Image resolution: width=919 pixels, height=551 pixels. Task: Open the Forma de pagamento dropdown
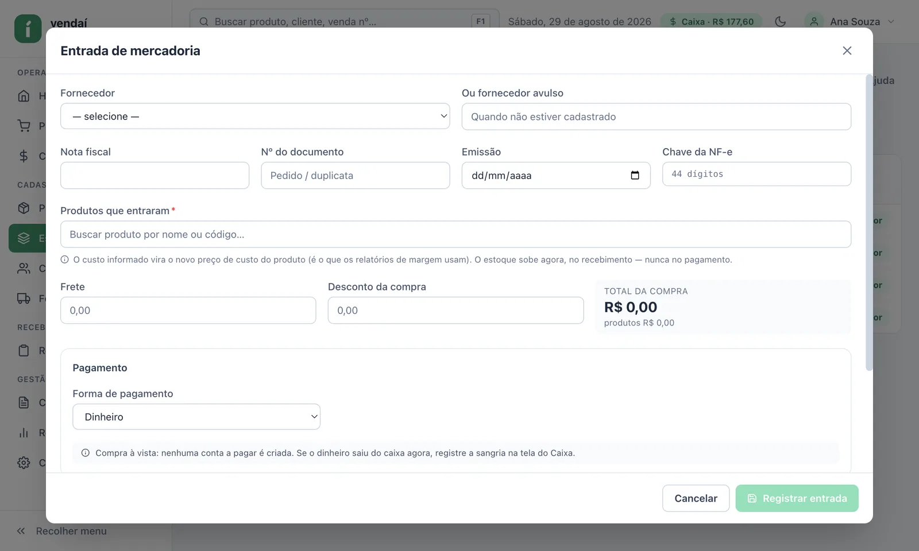tap(196, 417)
